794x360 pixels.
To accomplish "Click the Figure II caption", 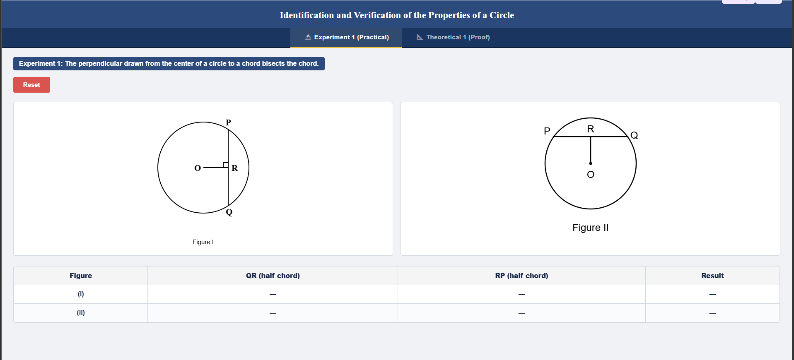I will (590, 227).
